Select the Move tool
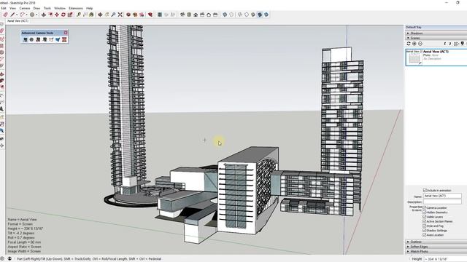 [x=57, y=15]
